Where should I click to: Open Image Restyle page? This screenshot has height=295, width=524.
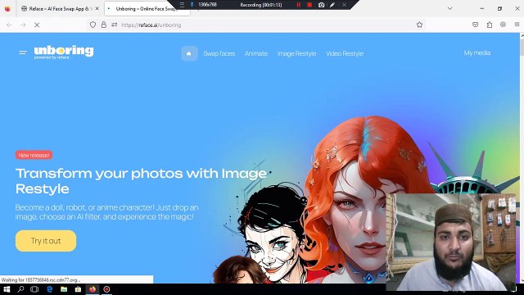pos(296,53)
